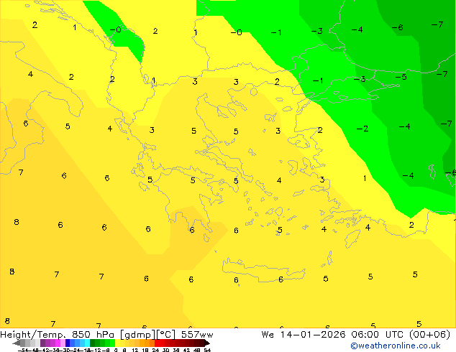
Task: Click the '14-01-2026' date text
Action: point(313,335)
